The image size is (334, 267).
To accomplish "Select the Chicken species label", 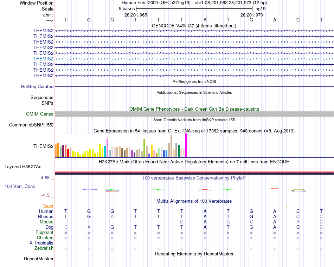I will pos(45,237).
